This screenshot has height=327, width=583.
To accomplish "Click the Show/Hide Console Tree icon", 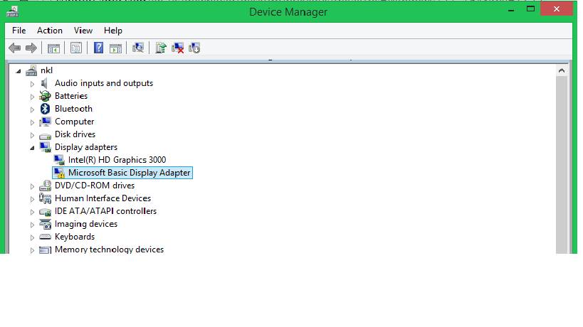I will coord(53,48).
